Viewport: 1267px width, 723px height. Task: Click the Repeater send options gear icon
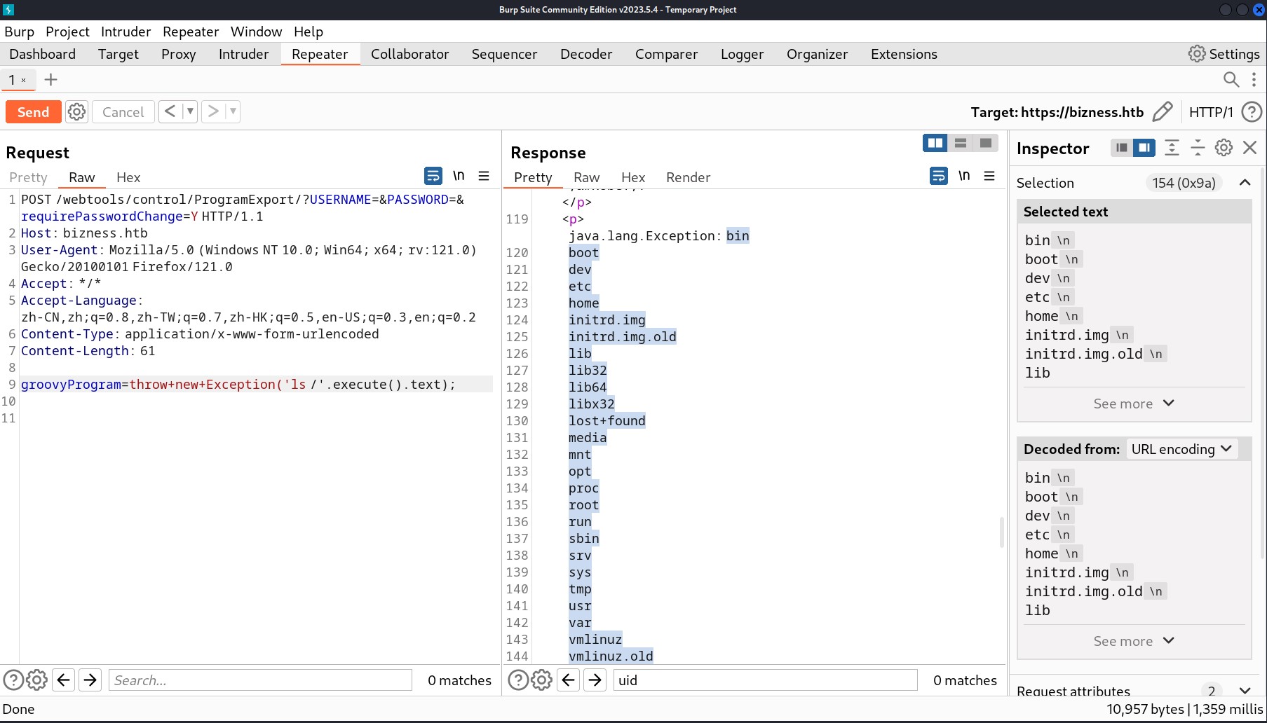pyautogui.click(x=76, y=112)
